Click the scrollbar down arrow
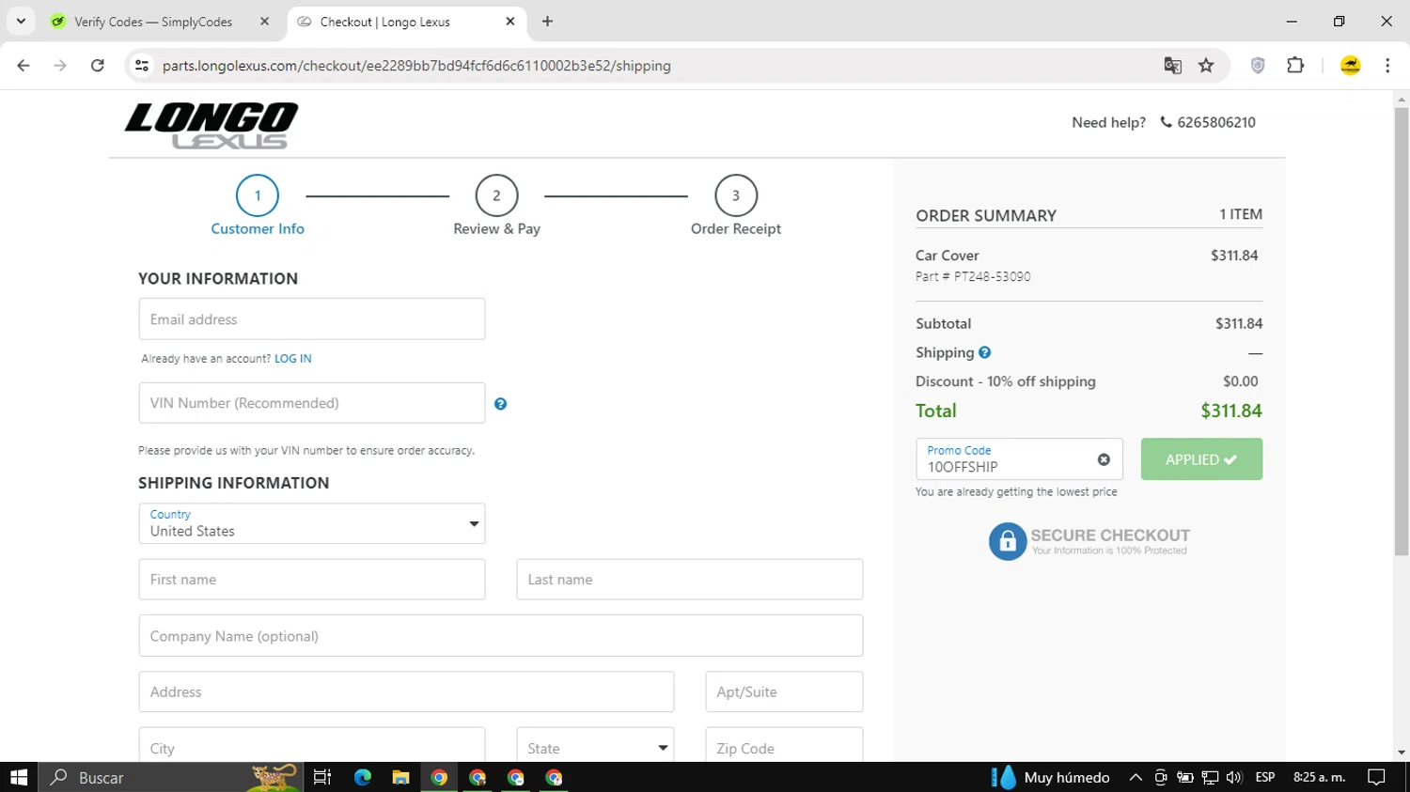 tap(1402, 753)
